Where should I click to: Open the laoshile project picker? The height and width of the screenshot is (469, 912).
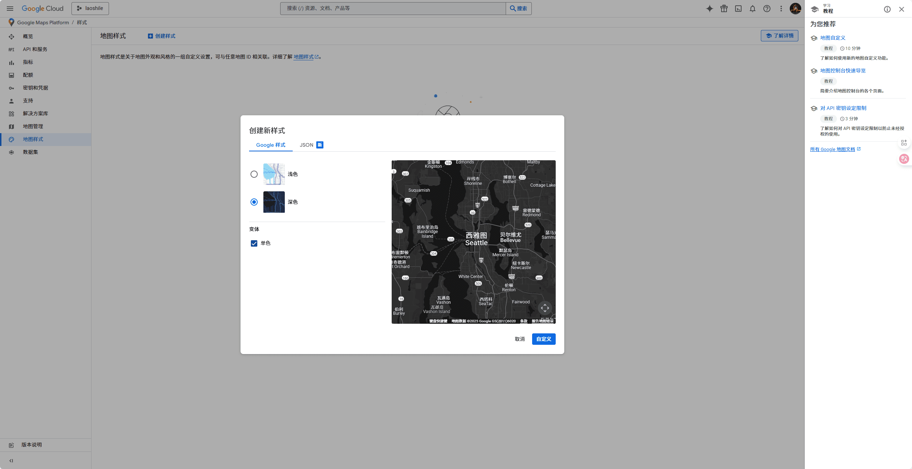pyautogui.click(x=90, y=9)
